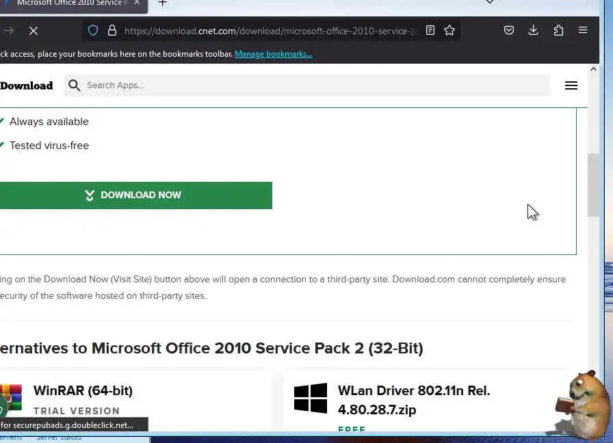Open a new browser tab
This screenshot has width=613, height=443.
pos(163,3)
